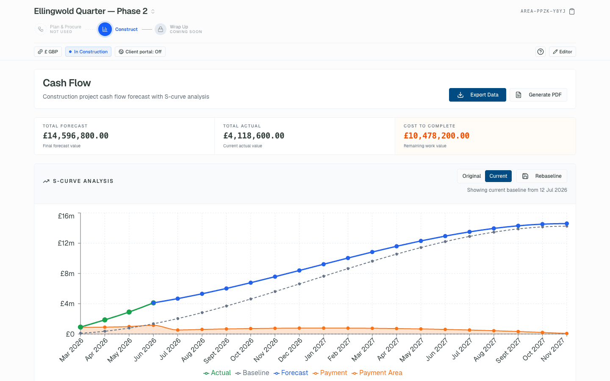Open the In Construction status badge
This screenshot has height=381, width=610.
(x=88, y=52)
